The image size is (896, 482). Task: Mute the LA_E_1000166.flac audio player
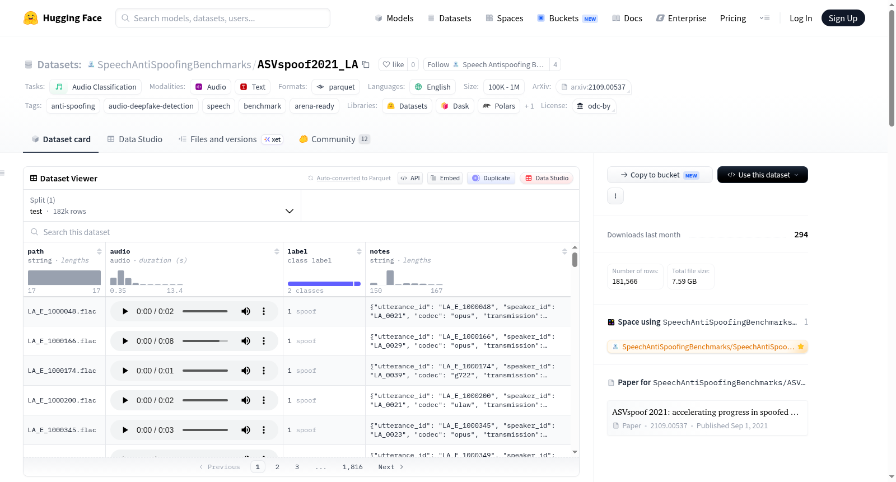[246, 341]
